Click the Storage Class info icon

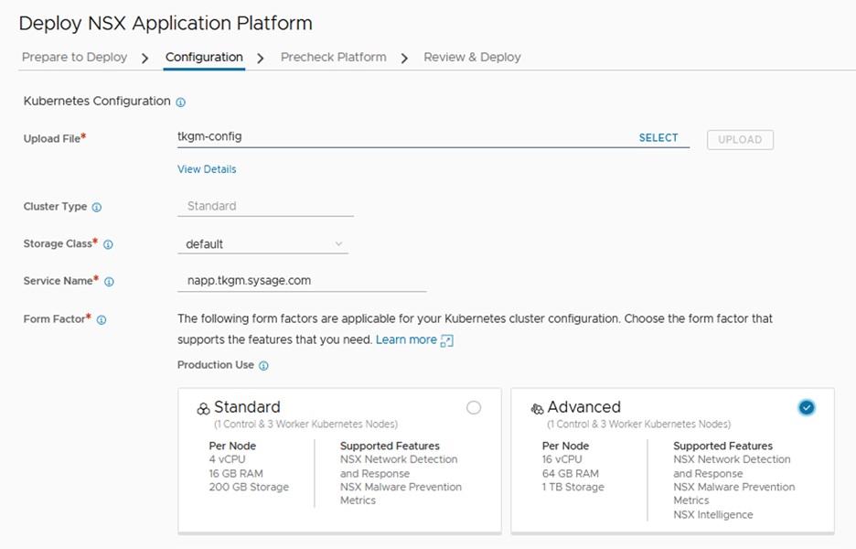coord(108,245)
